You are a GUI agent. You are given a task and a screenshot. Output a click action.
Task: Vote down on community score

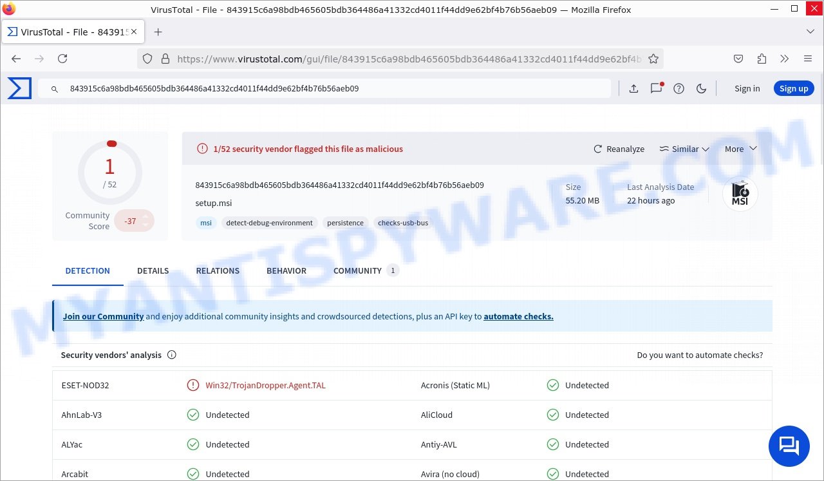click(x=145, y=226)
